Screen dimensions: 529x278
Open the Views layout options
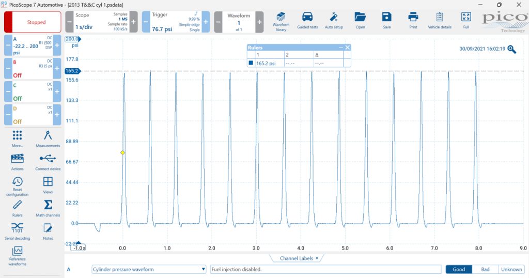(x=48, y=185)
